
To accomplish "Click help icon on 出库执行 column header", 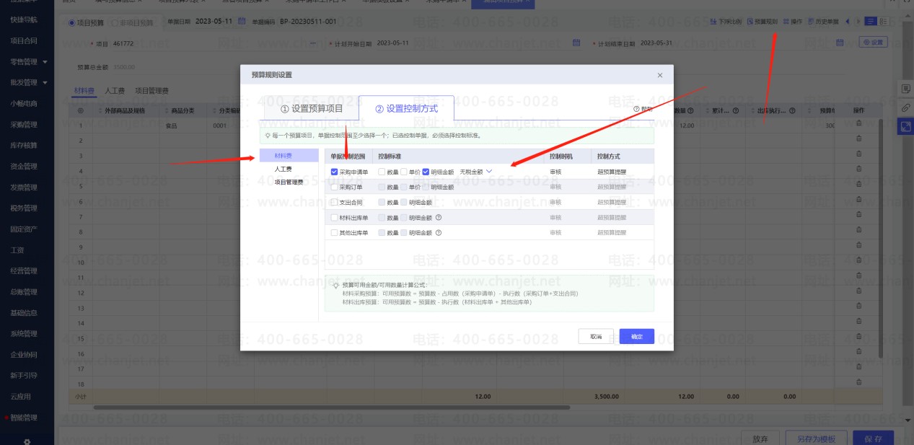I will [x=792, y=110].
